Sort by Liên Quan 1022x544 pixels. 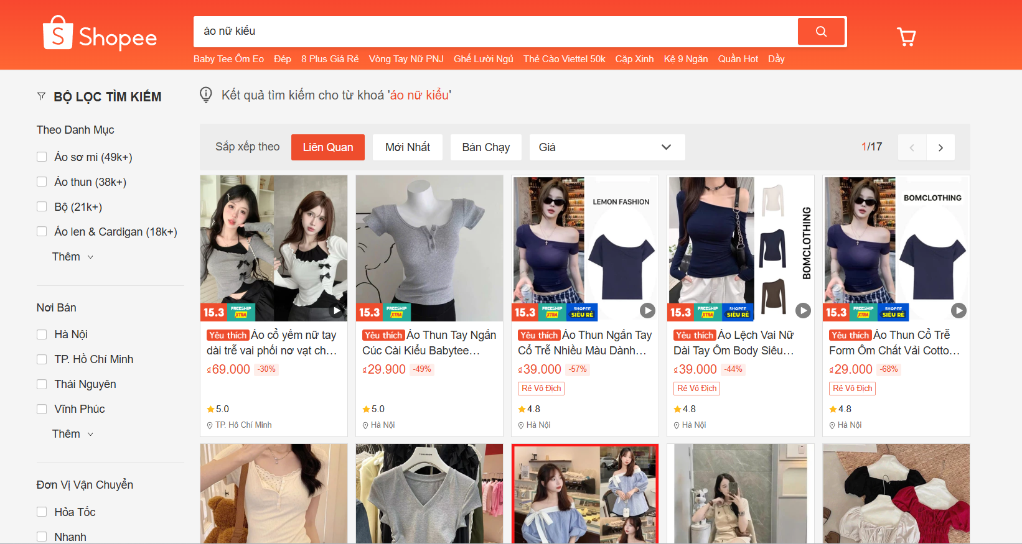pyautogui.click(x=328, y=147)
